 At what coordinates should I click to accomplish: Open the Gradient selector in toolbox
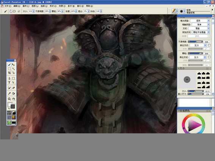(x=14, y=113)
